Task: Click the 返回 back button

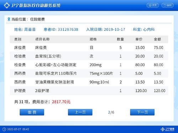Action: click(x=167, y=5)
